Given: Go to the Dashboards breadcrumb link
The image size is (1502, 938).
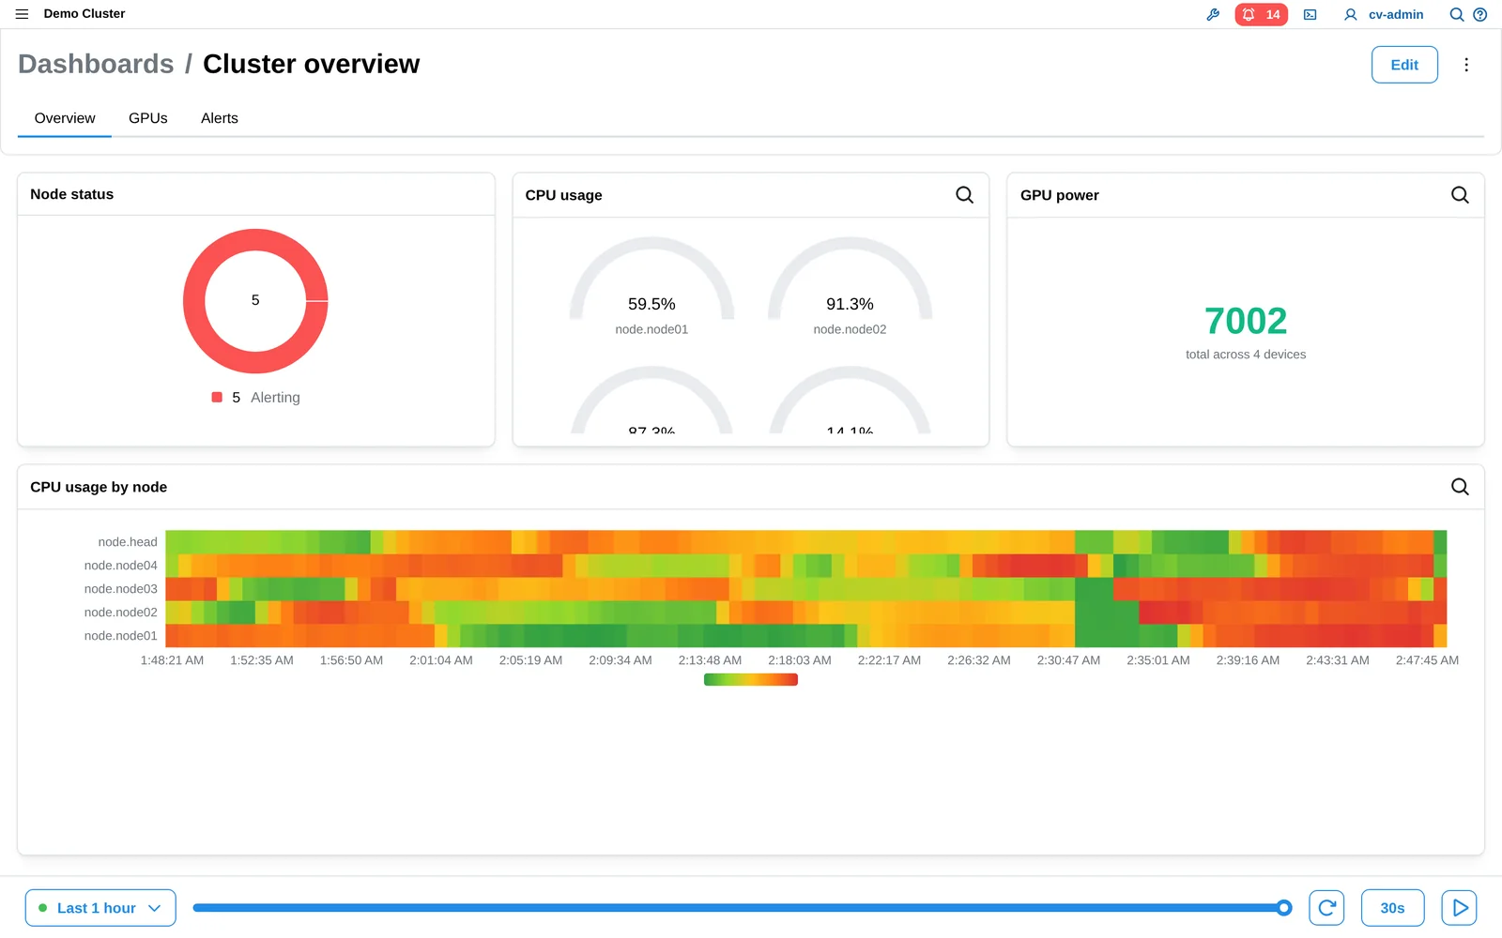Looking at the screenshot, I should pos(96,64).
